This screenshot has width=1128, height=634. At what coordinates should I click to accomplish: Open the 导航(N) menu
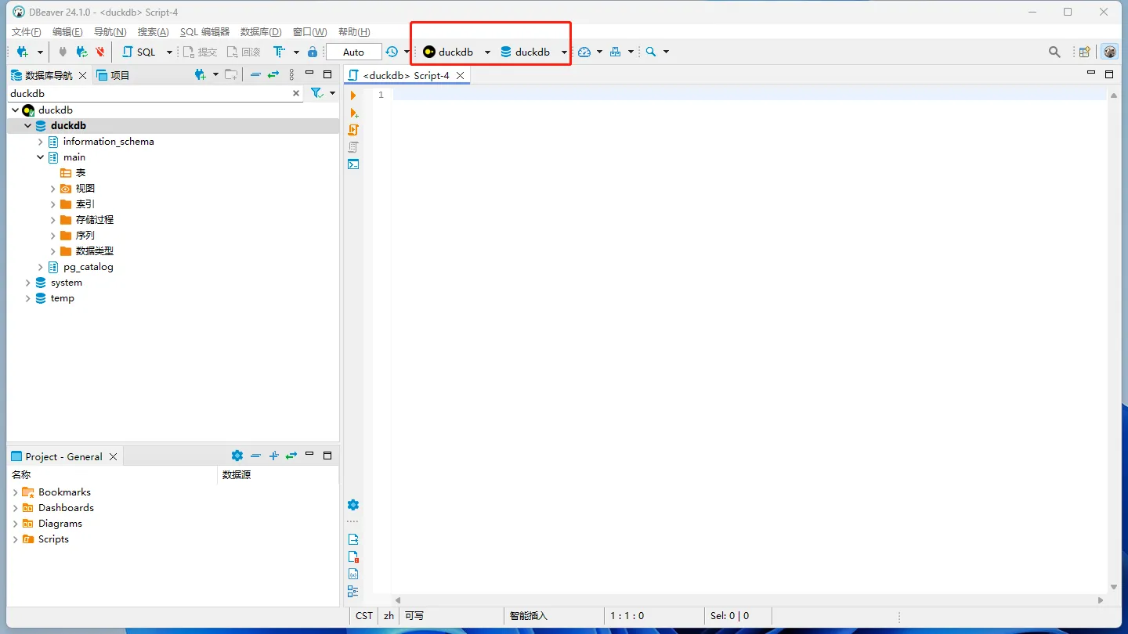pos(110,31)
